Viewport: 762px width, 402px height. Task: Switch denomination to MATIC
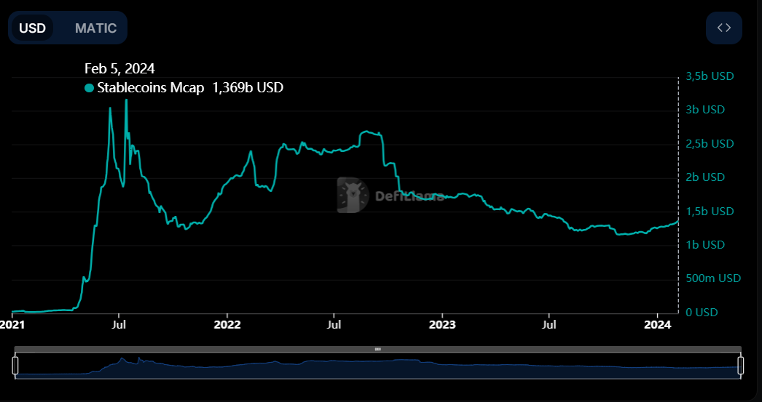pyautogui.click(x=95, y=28)
